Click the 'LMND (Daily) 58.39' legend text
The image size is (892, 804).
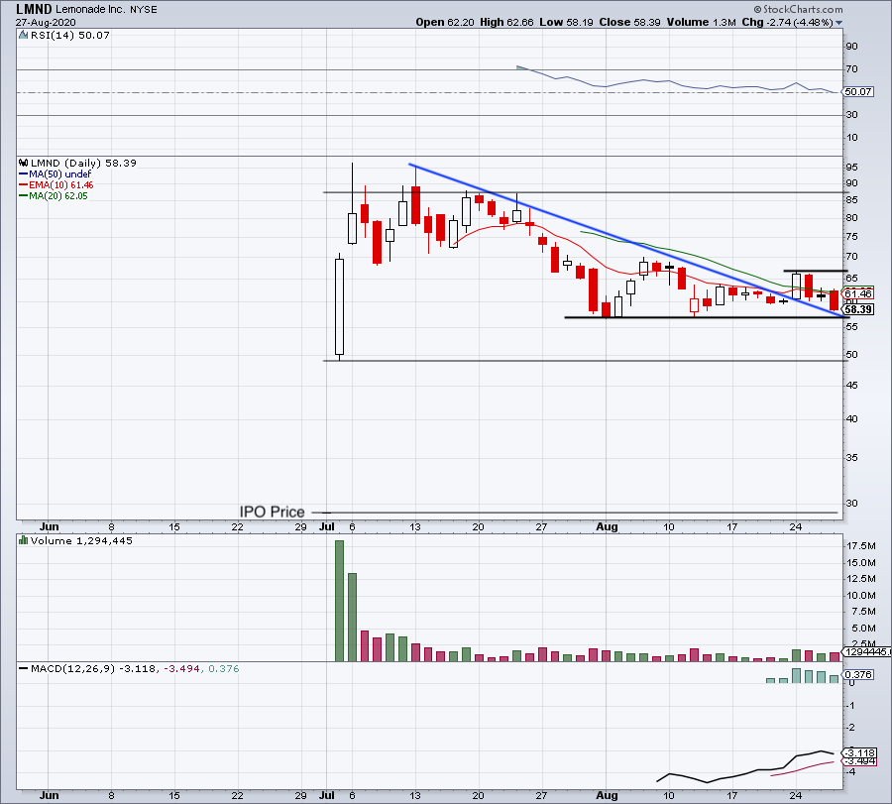click(83, 163)
